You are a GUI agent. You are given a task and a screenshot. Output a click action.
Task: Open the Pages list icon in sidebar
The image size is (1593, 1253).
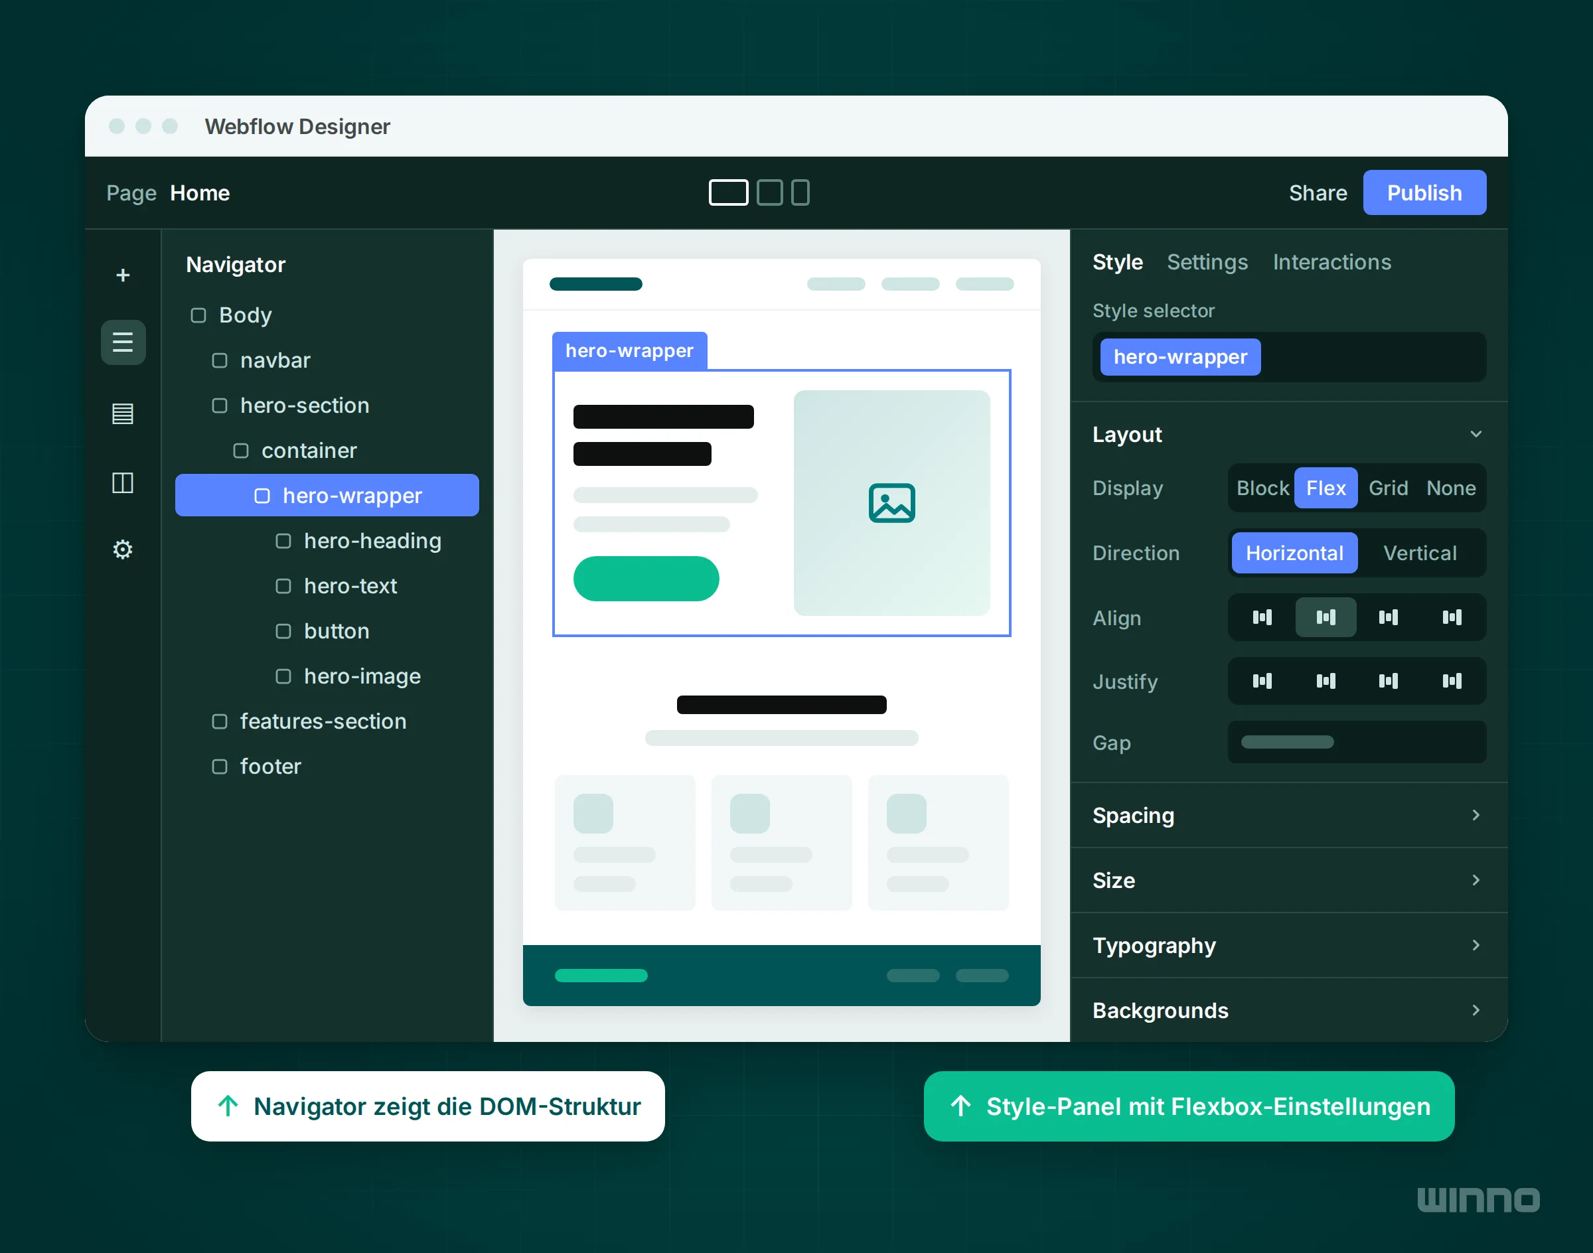pos(123,413)
